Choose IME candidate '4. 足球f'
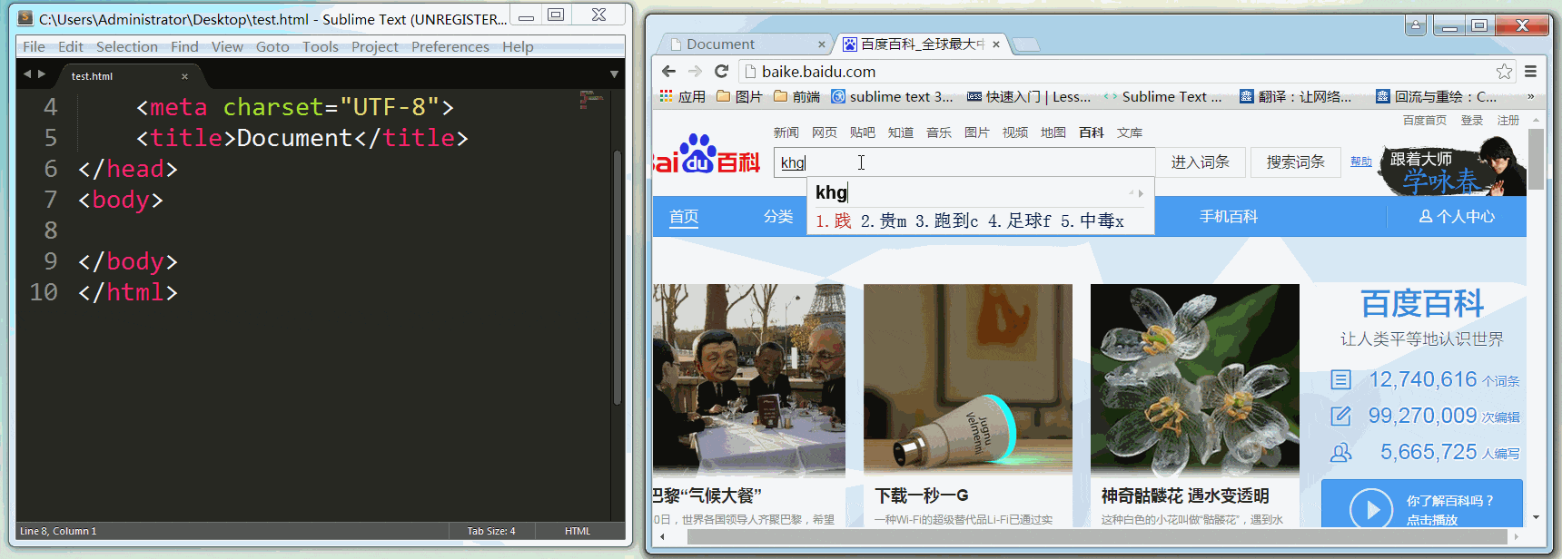The image size is (1562, 559). tap(1020, 221)
